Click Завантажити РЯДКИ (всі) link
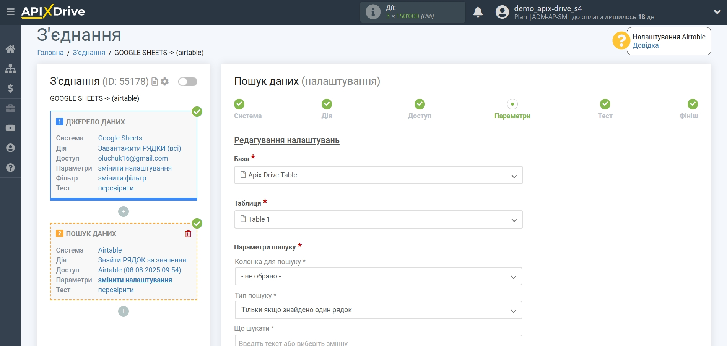Image resolution: width=727 pixels, height=346 pixels. 140,148
